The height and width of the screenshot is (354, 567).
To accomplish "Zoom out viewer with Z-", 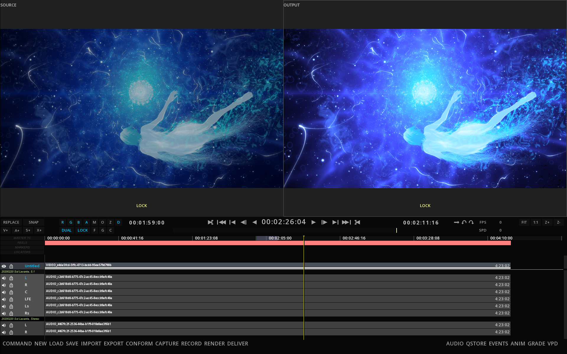I will [x=559, y=222].
